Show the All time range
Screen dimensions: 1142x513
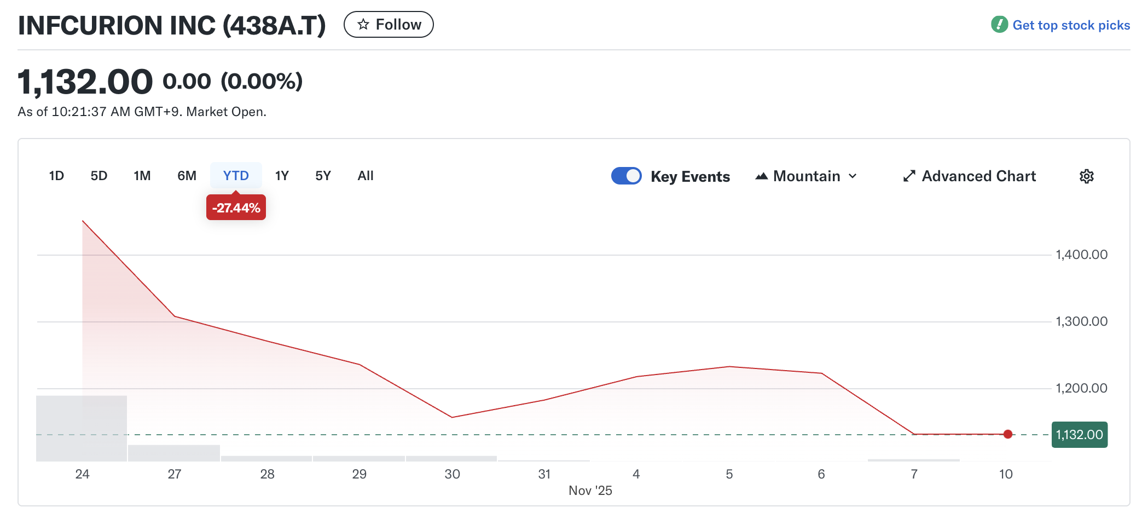[x=365, y=176]
